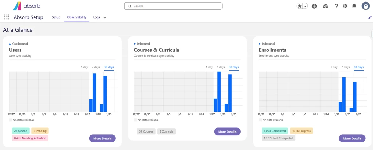The width and height of the screenshot is (373, 150).
Task: Click the tallest bar in the Courses & Curricula chart
Action: [219, 92]
